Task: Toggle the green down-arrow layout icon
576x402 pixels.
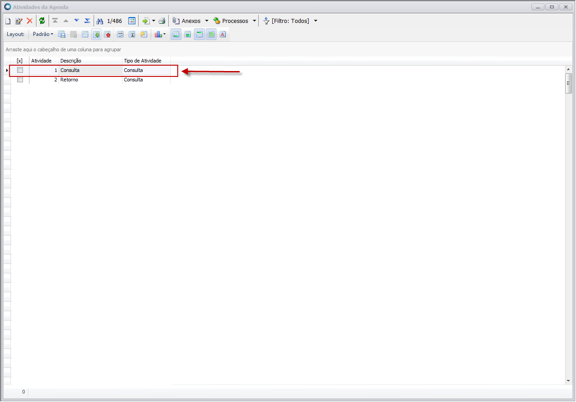Action: [96, 34]
